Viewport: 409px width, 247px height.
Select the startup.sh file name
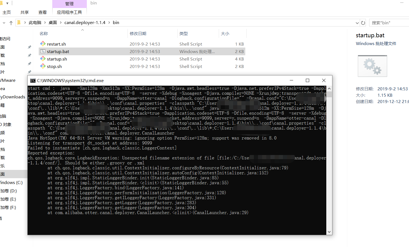57,59
